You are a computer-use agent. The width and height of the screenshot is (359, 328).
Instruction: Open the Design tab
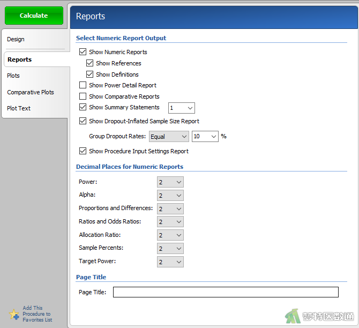(16, 39)
